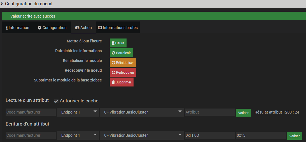Expand cluster dropdown in Ecriture d'un attribut
The height and width of the screenshot is (142, 306).
pos(141,135)
